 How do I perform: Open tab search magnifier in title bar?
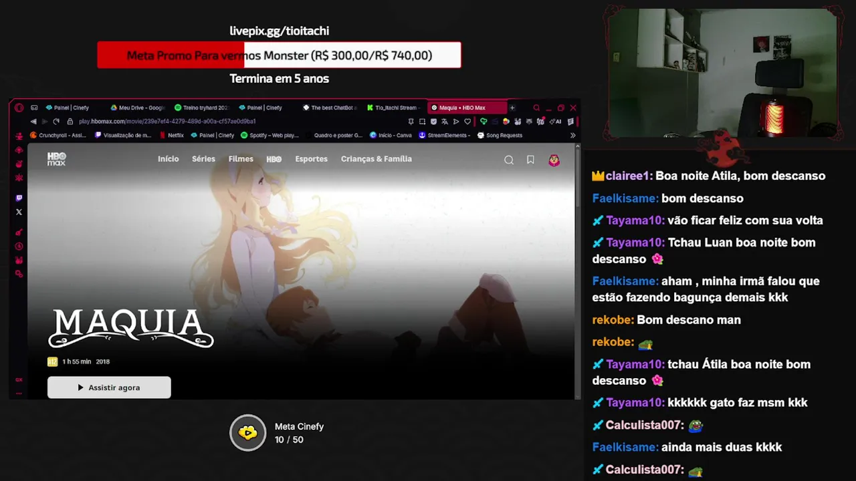pos(536,108)
